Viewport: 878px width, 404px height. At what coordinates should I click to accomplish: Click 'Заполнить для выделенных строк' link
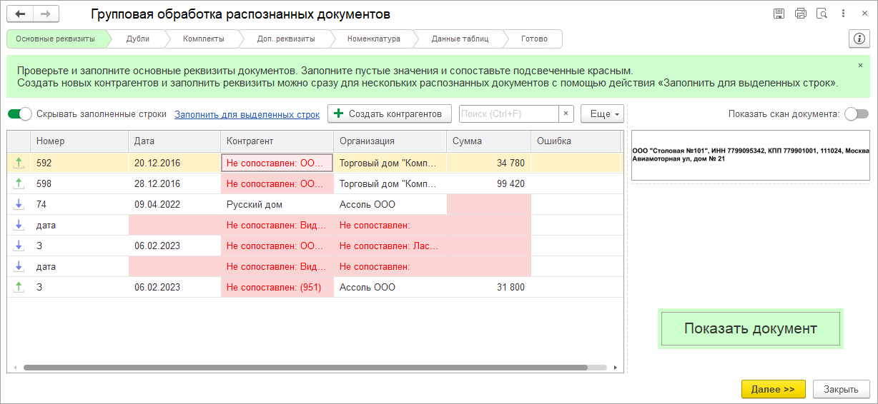pyautogui.click(x=247, y=114)
